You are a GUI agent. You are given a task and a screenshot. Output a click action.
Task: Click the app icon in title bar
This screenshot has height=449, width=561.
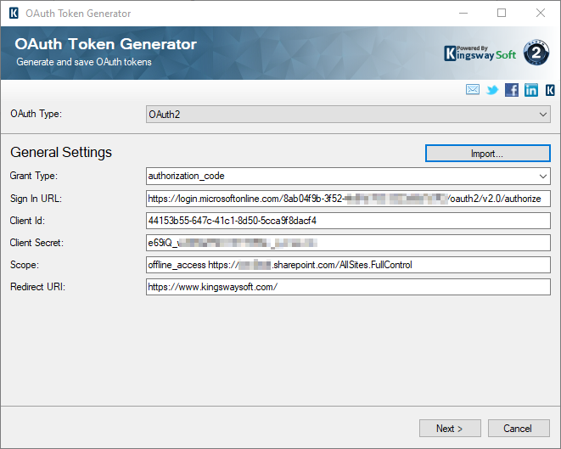(x=11, y=13)
